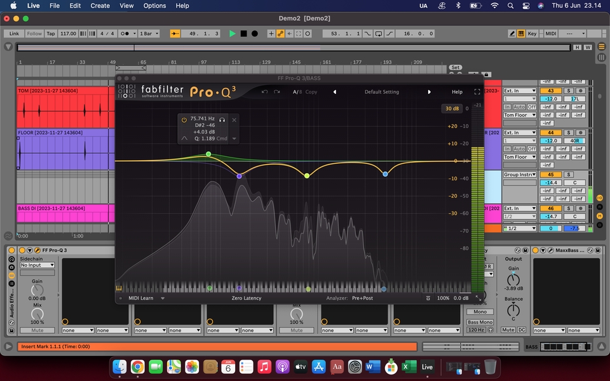
Task: Toggle the Follow button
Action: click(34, 34)
